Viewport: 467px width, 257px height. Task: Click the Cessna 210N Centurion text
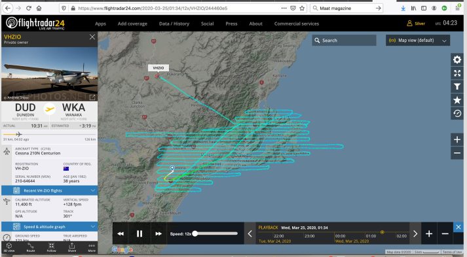38,153
